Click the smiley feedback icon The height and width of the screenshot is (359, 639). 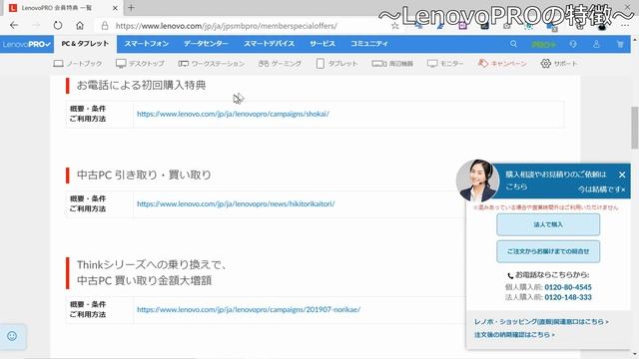click(x=12, y=336)
